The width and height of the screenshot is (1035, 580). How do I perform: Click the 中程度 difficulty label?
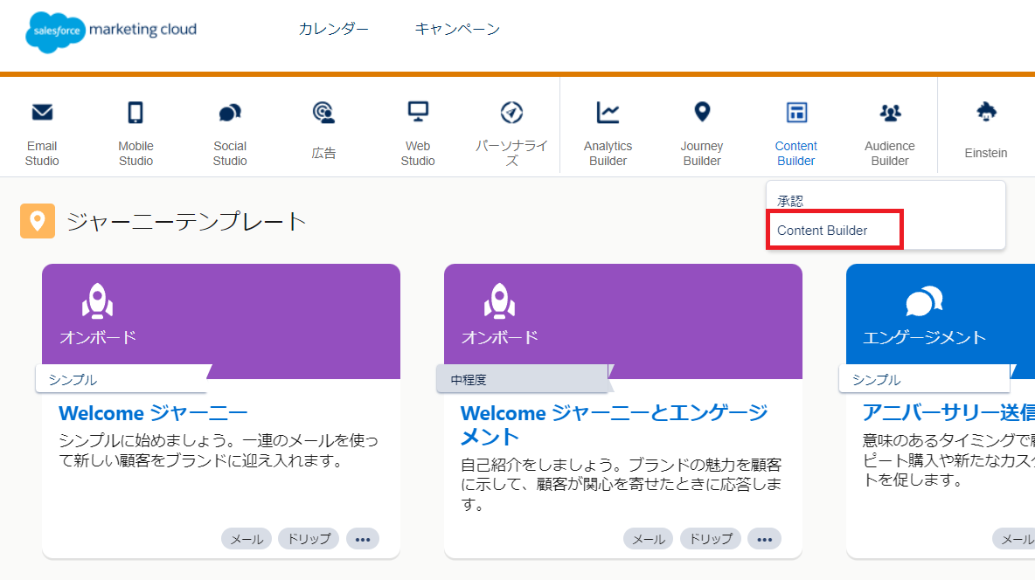click(x=469, y=380)
